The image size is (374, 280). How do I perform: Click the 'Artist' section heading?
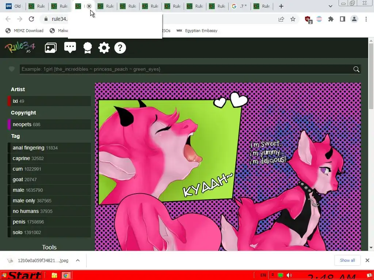(x=18, y=89)
